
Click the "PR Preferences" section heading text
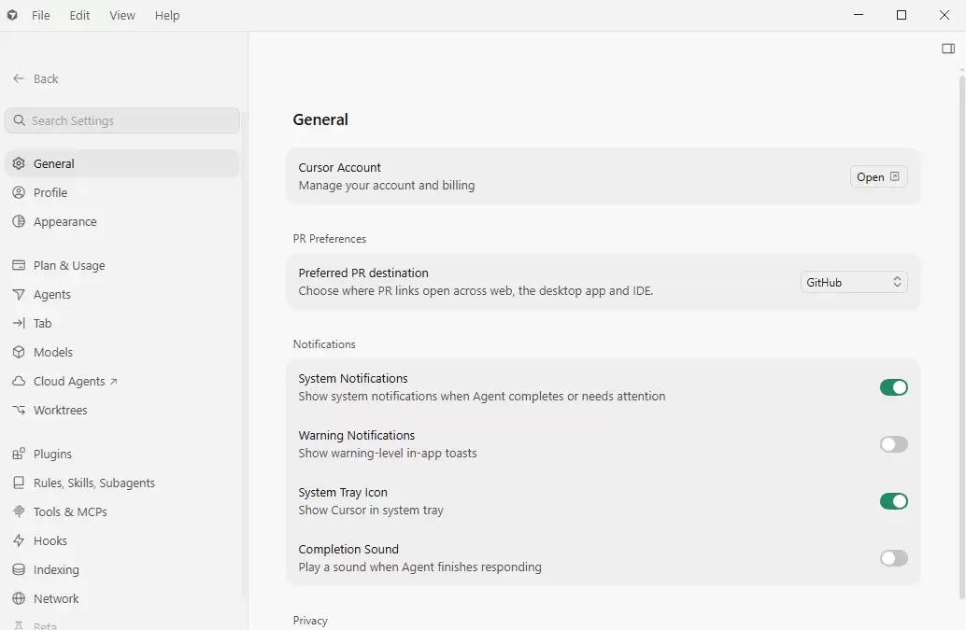(330, 239)
